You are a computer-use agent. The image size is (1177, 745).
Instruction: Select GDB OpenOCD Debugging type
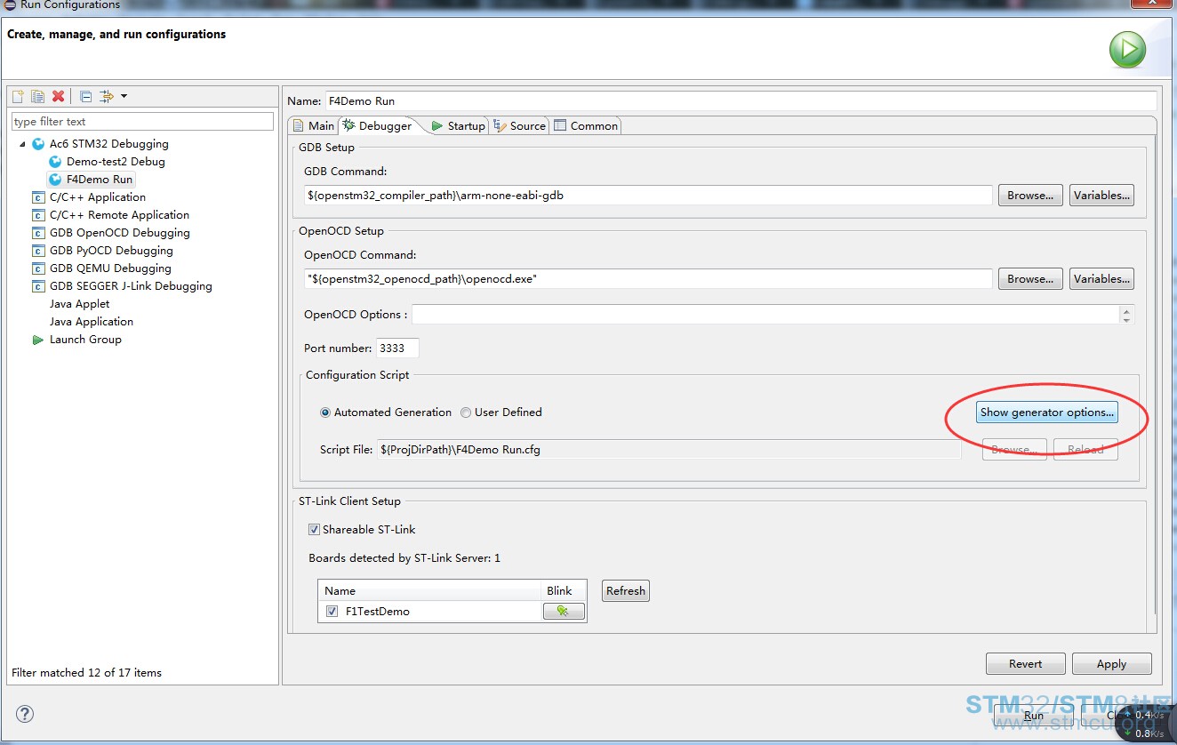120,232
